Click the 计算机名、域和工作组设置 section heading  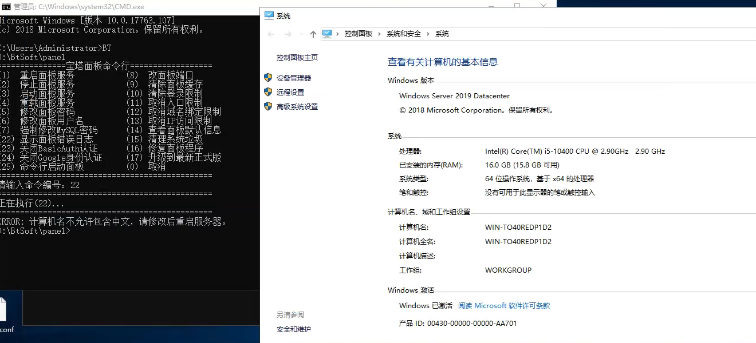point(429,212)
